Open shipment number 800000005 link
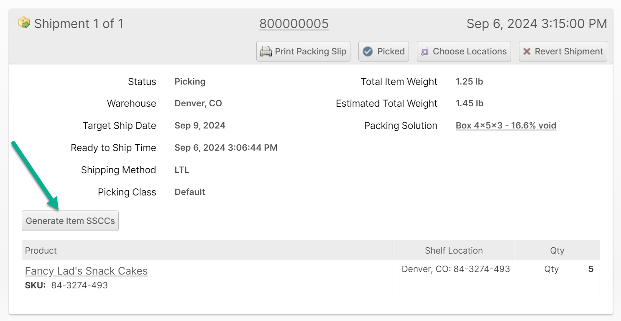Viewport: 621px width, 321px height. tap(294, 24)
